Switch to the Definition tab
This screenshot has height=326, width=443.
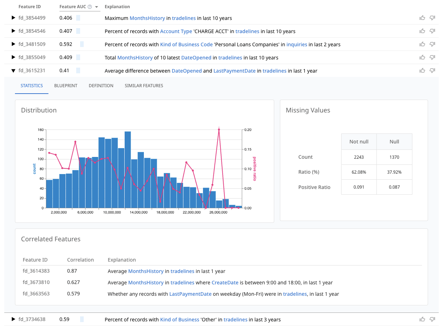point(101,85)
